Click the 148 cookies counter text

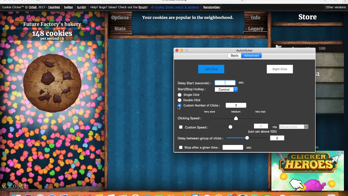(52, 33)
